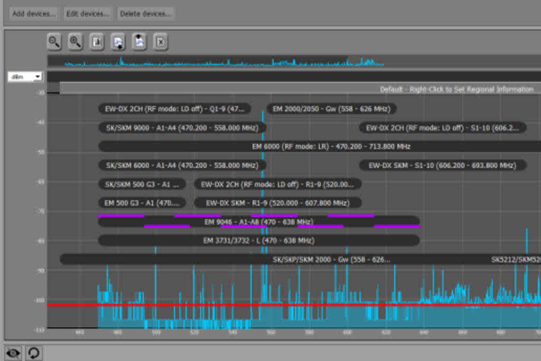This screenshot has width=541, height=361.
Task: Select EM 3731/3732 L device bar
Action: click(259, 240)
